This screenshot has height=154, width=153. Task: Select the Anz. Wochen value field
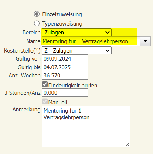pos(65,75)
